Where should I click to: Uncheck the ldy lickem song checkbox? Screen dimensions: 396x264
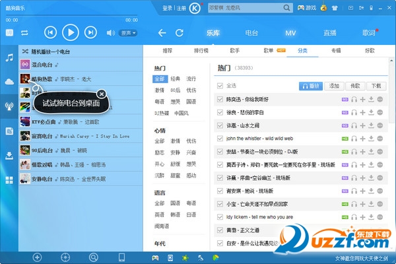point(220,217)
